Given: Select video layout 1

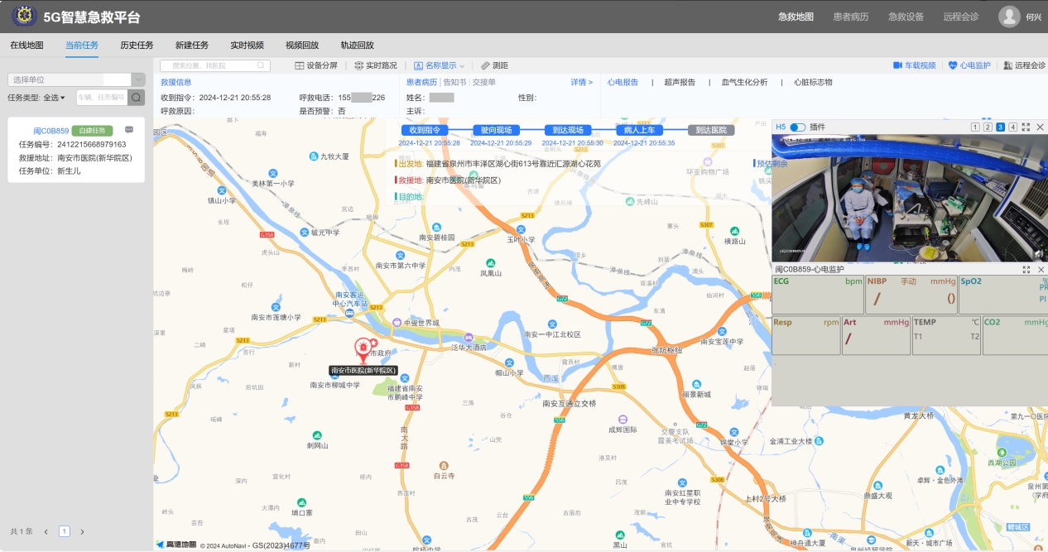Looking at the screenshot, I should pyautogui.click(x=975, y=127).
